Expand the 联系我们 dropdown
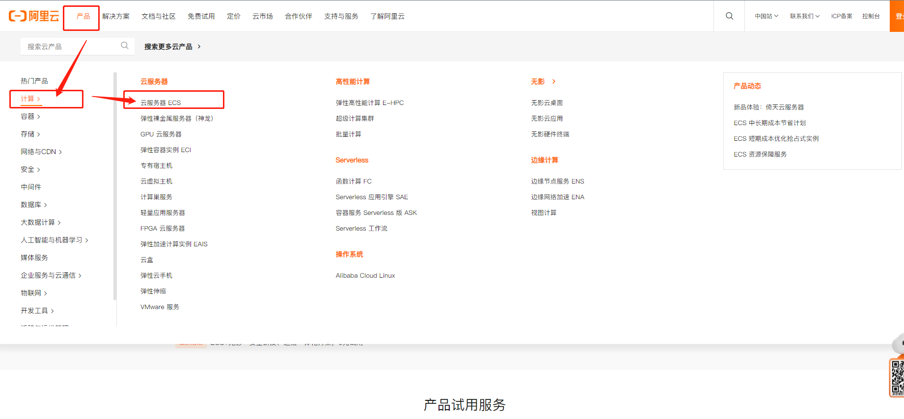The height and width of the screenshot is (419, 904). [x=805, y=16]
